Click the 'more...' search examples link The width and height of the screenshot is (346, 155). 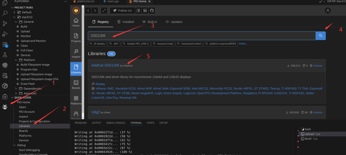[243, 44]
